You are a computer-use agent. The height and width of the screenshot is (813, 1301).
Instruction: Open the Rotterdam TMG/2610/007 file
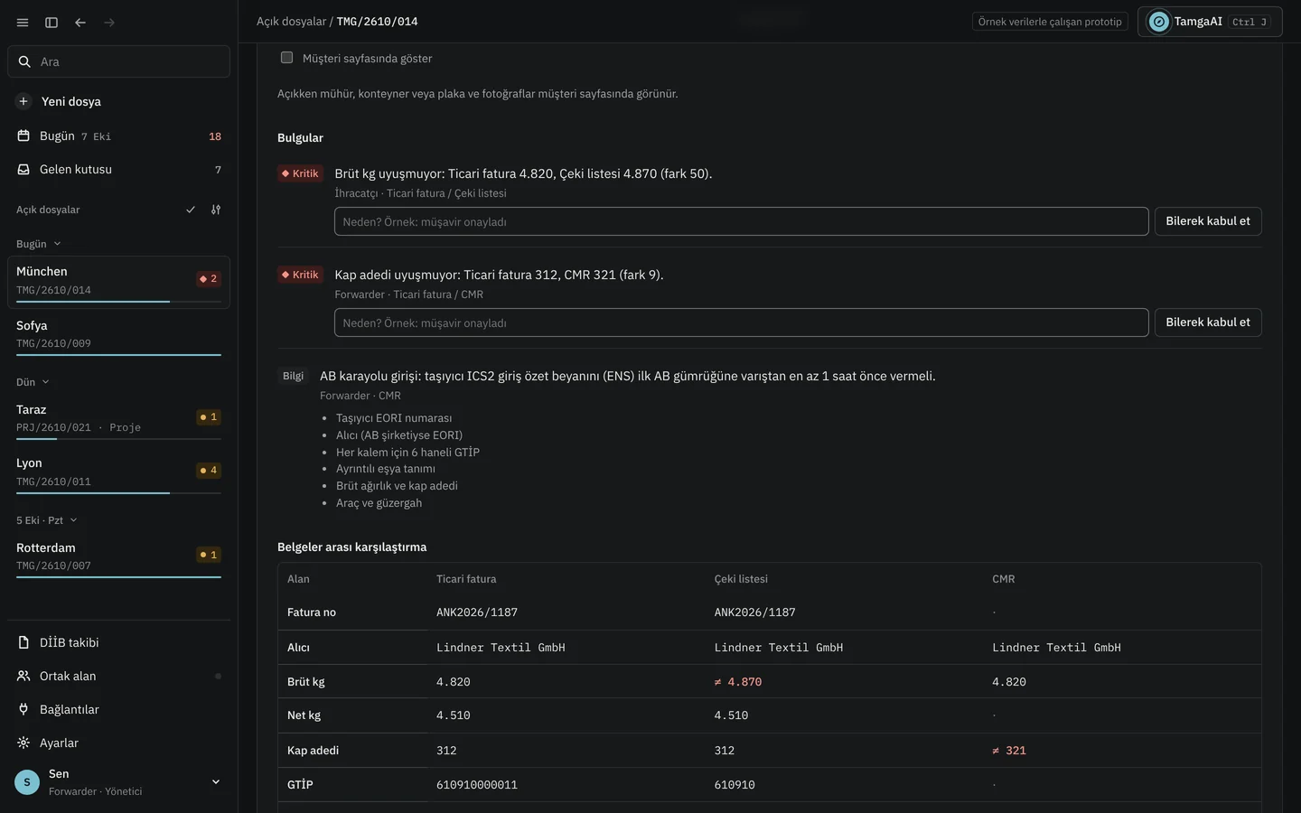(x=118, y=557)
